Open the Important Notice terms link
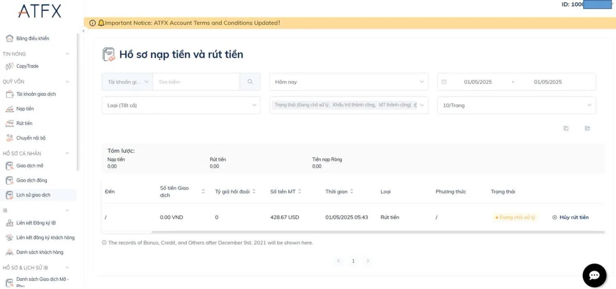The width and height of the screenshot is (616, 289). point(192,23)
